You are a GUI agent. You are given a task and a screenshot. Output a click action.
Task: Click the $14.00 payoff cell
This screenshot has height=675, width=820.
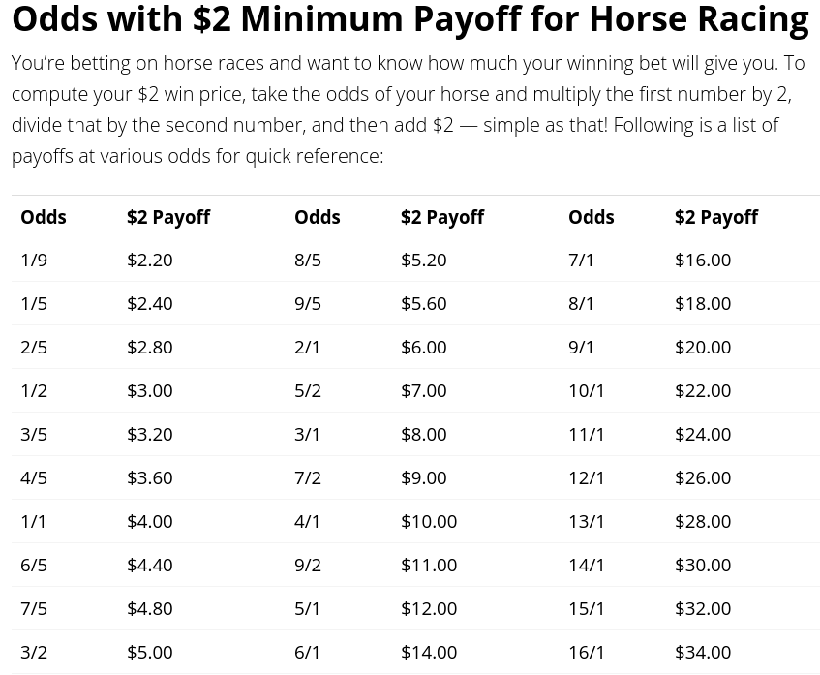point(429,653)
